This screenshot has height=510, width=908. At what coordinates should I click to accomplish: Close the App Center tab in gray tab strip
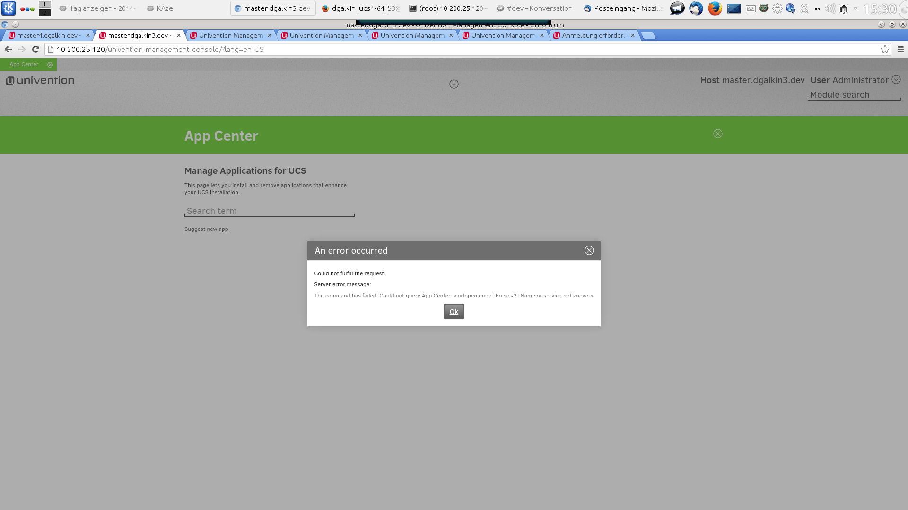tap(50, 65)
